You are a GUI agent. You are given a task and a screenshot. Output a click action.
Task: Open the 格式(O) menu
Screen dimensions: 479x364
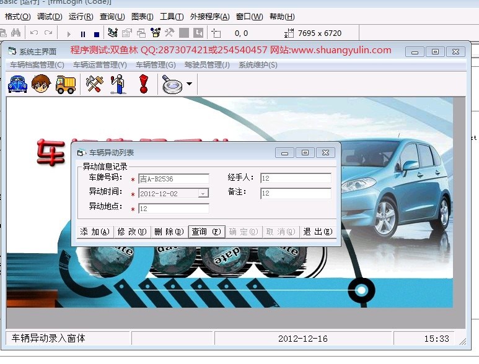18,17
